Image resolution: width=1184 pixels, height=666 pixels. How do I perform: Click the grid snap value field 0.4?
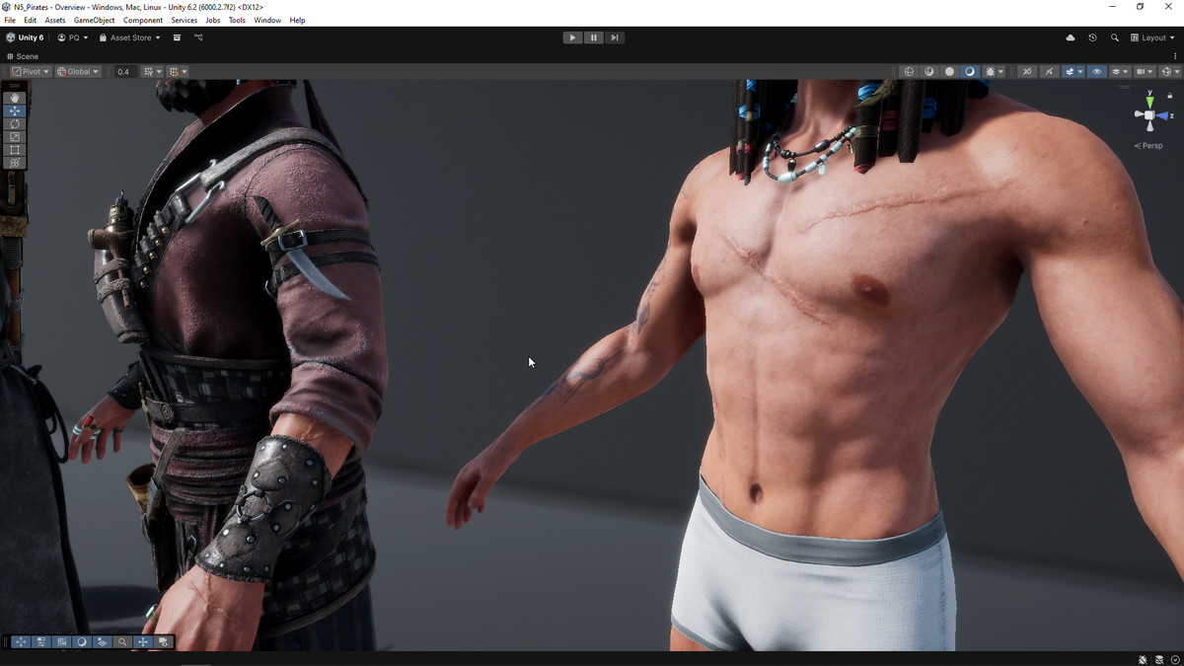[x=123, y=72]
